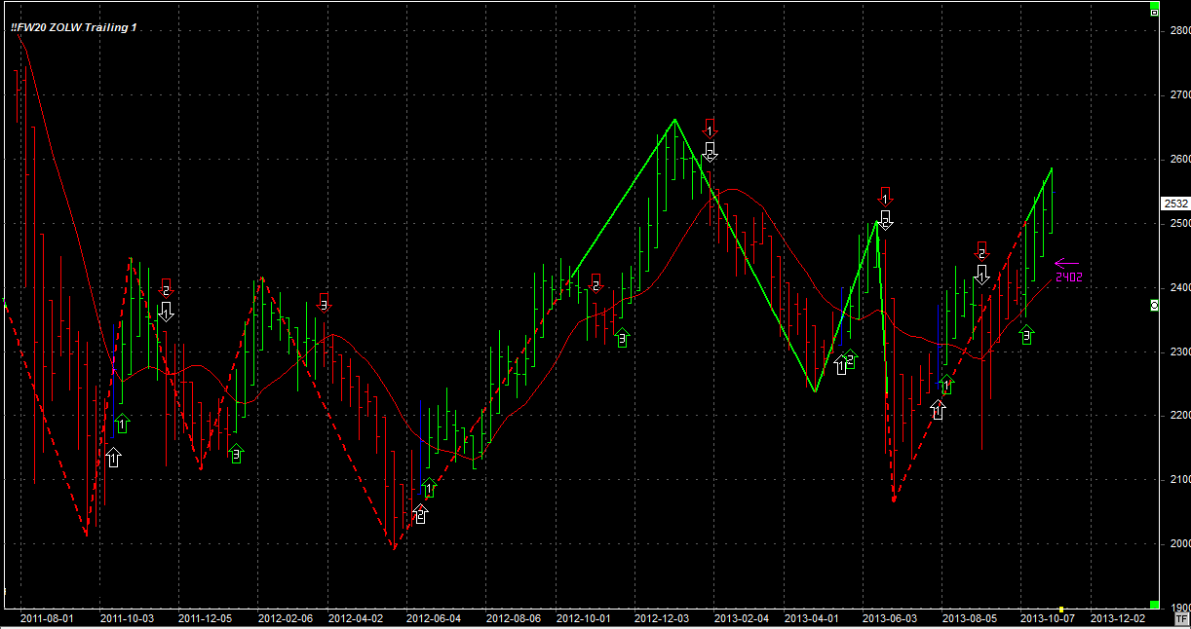Click the chart title FW20 ZOLW Trailing 1
The width and height of the screenshot is (1191, 629).
click(74, 28)
